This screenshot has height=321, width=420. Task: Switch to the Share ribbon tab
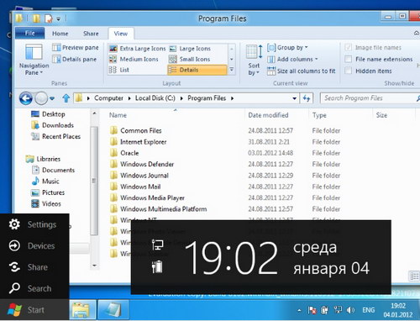91,34
